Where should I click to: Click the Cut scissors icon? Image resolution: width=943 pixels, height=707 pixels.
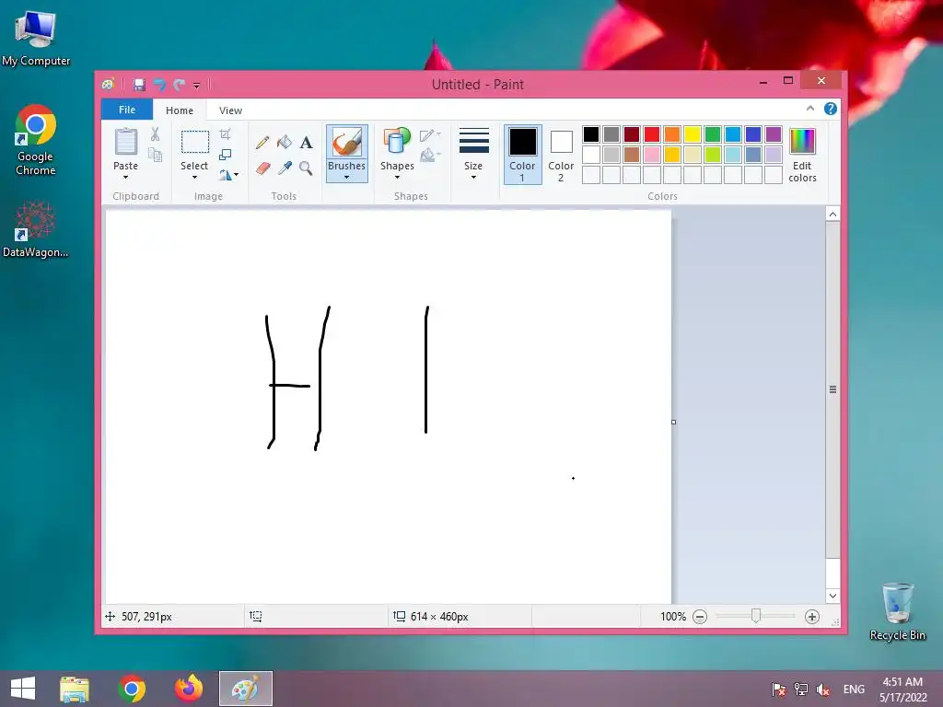(x=155, y=134)
